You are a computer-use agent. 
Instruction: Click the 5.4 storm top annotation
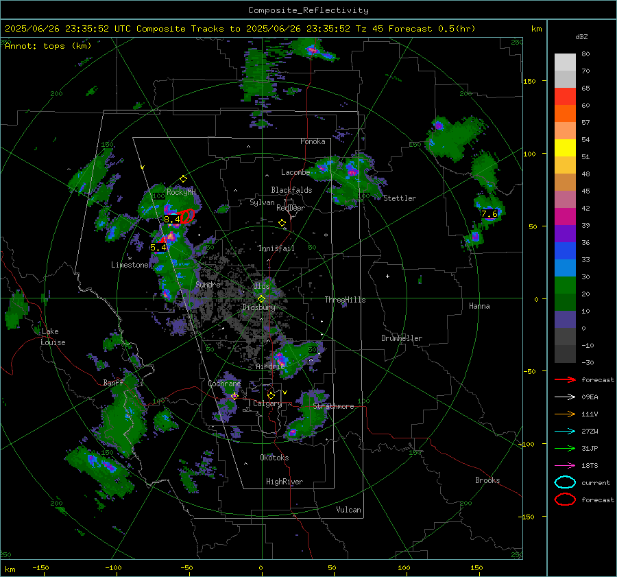click(158, 248)
